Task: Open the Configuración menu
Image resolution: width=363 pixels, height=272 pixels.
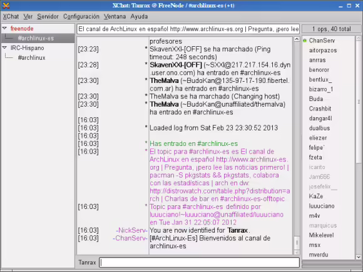Action: (x=81, y=17)
